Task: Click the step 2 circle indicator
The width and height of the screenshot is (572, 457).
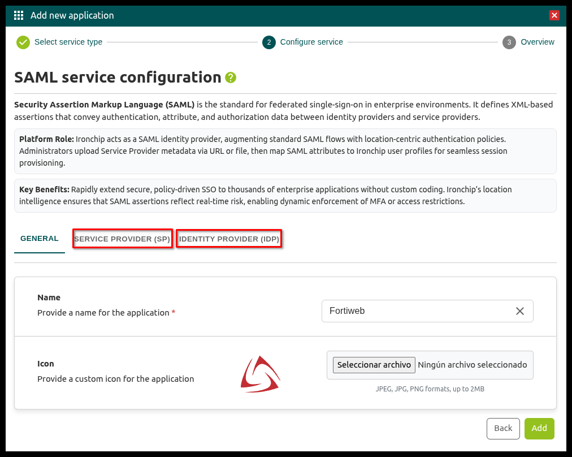Action: (269, 42)
